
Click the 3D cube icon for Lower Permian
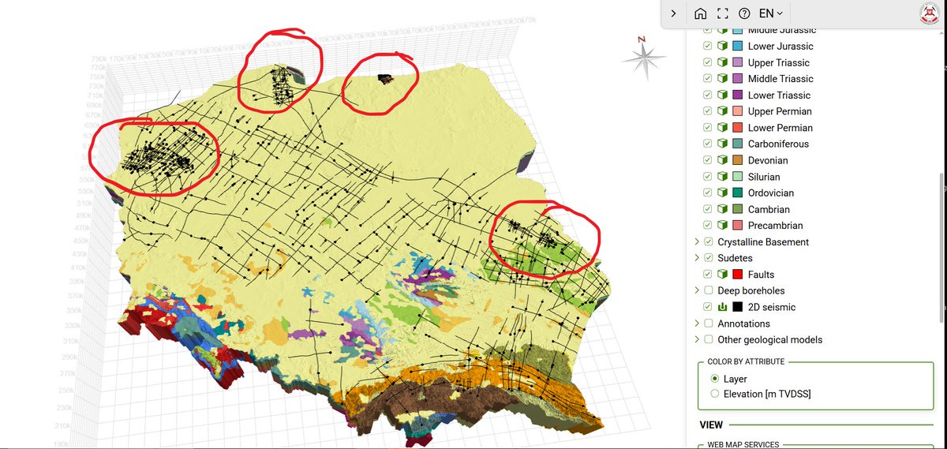pyautogui.click(x=723, y=128)
